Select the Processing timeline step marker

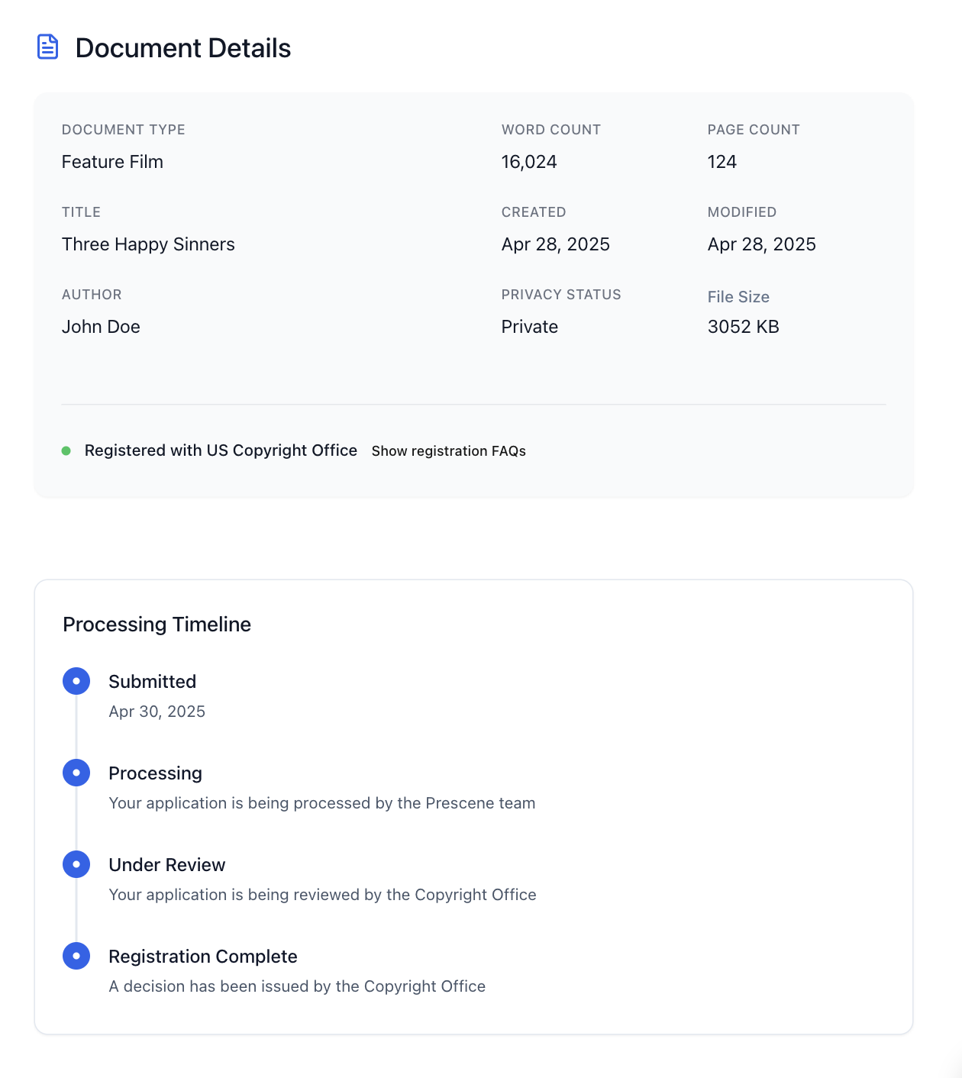click(76, 773)
